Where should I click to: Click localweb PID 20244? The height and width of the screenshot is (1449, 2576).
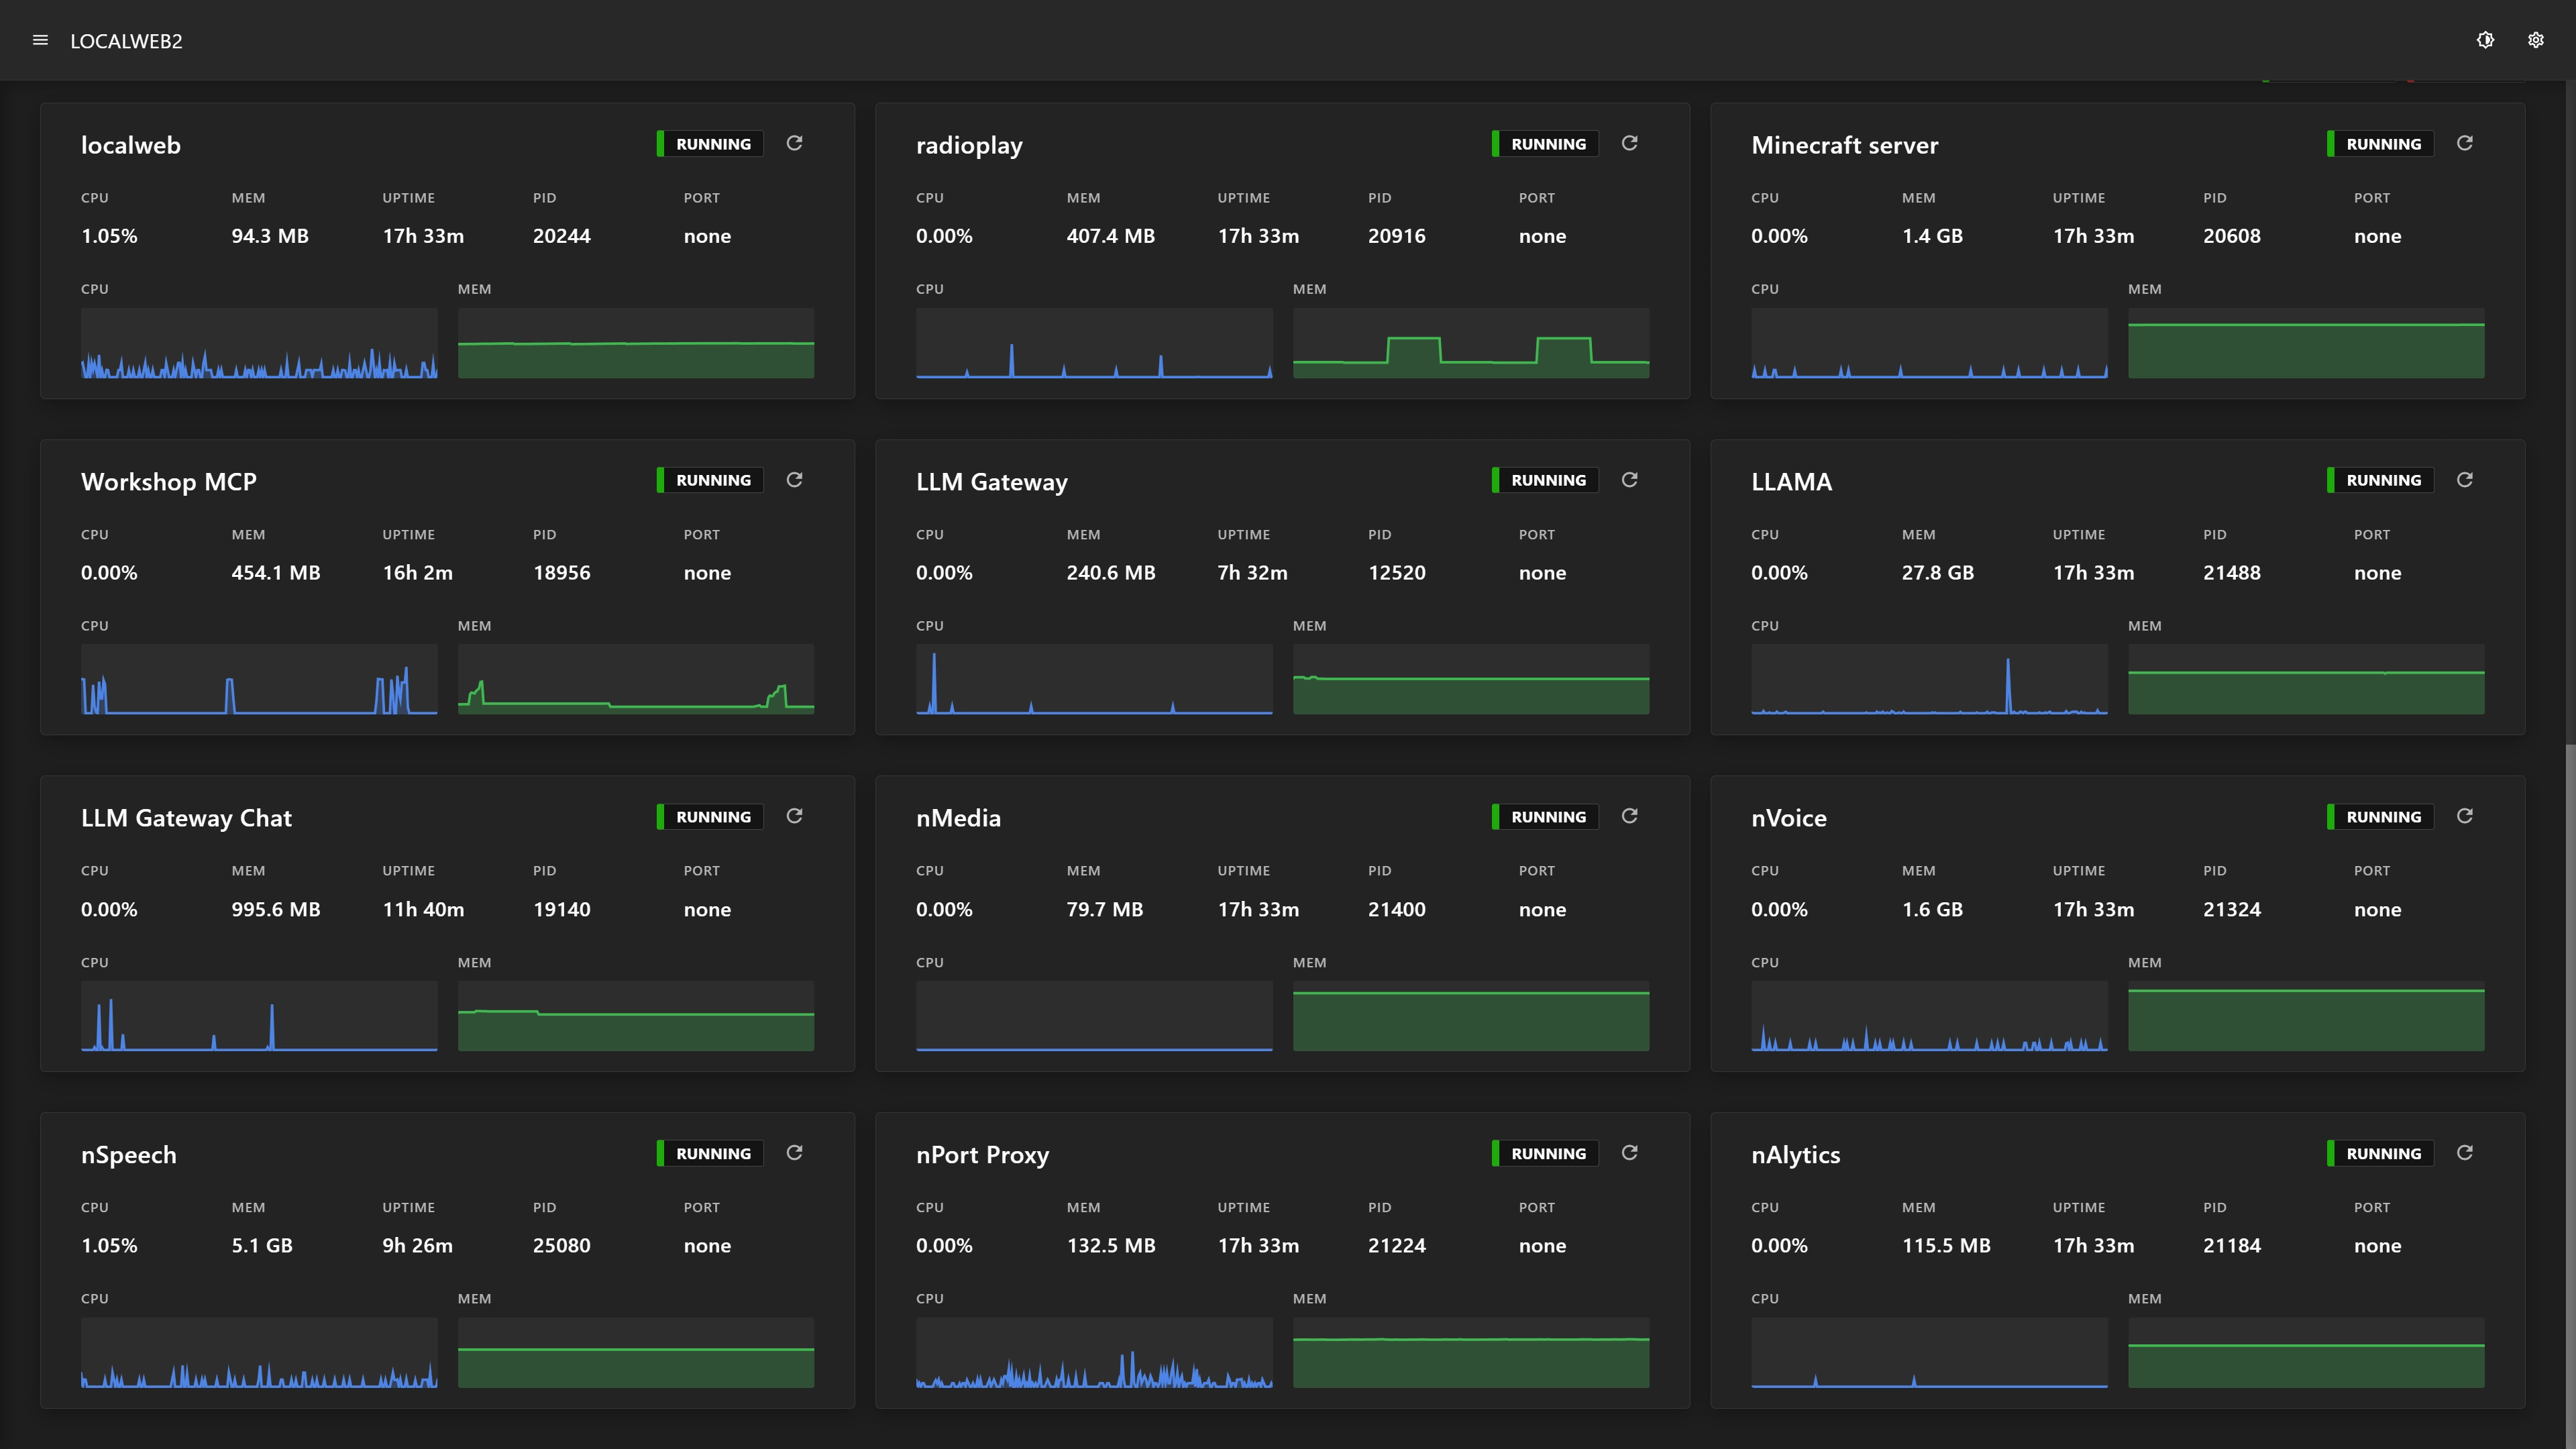(x=561, y=236)
